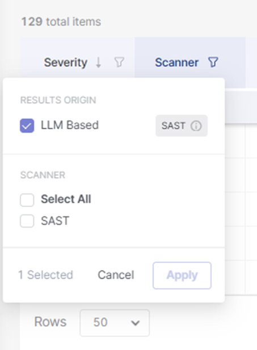The width and height of the screenshot is (257, 350).
Task: Click the SAST text under Scanner section
Action: pyautogui.click(x=55, y=221)
